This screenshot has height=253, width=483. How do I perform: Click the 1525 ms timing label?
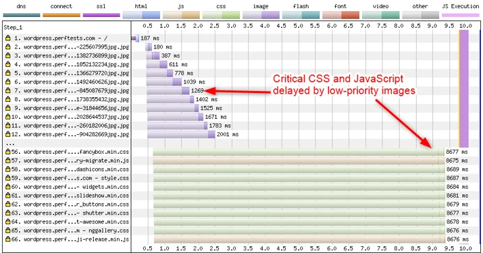click(211, 108)
